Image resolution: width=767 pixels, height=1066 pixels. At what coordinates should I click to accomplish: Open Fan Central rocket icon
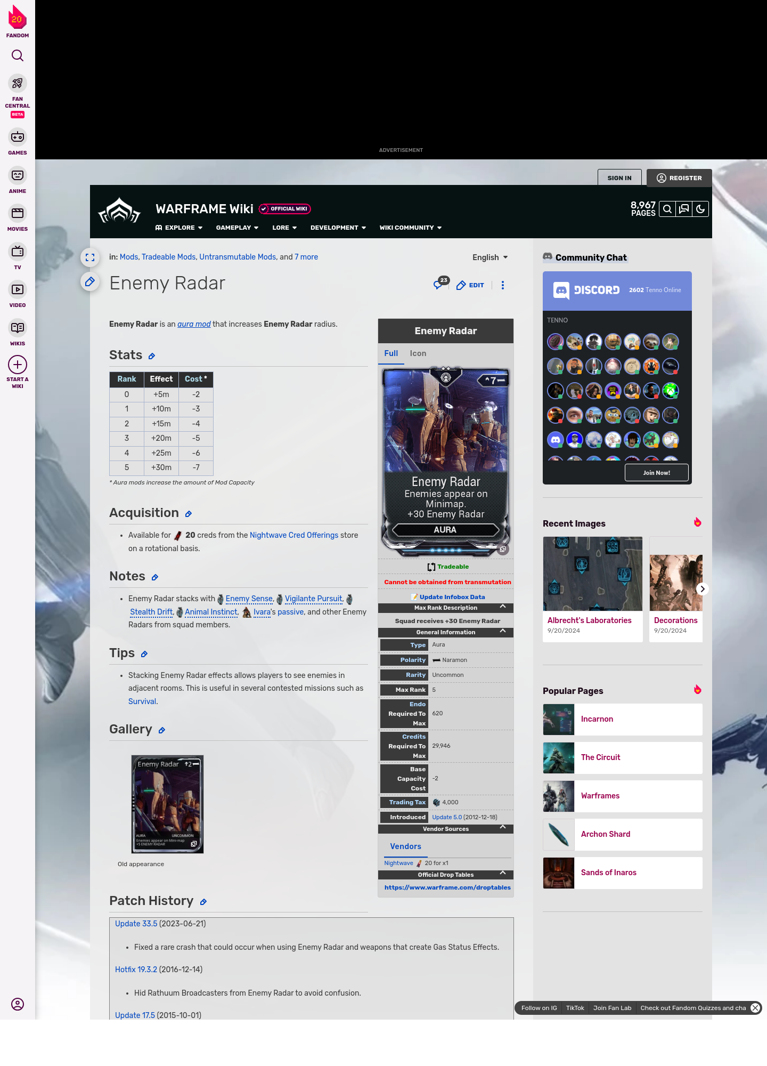18,84
